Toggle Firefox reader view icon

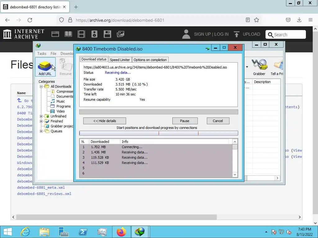coord(248,20)
